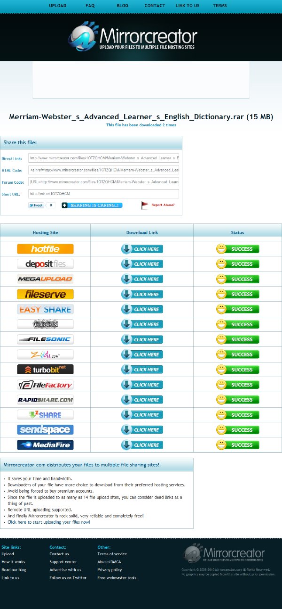Open the Abuse/DMCA link
This screenshot has height=609, width=282.
tap(110, 562)
